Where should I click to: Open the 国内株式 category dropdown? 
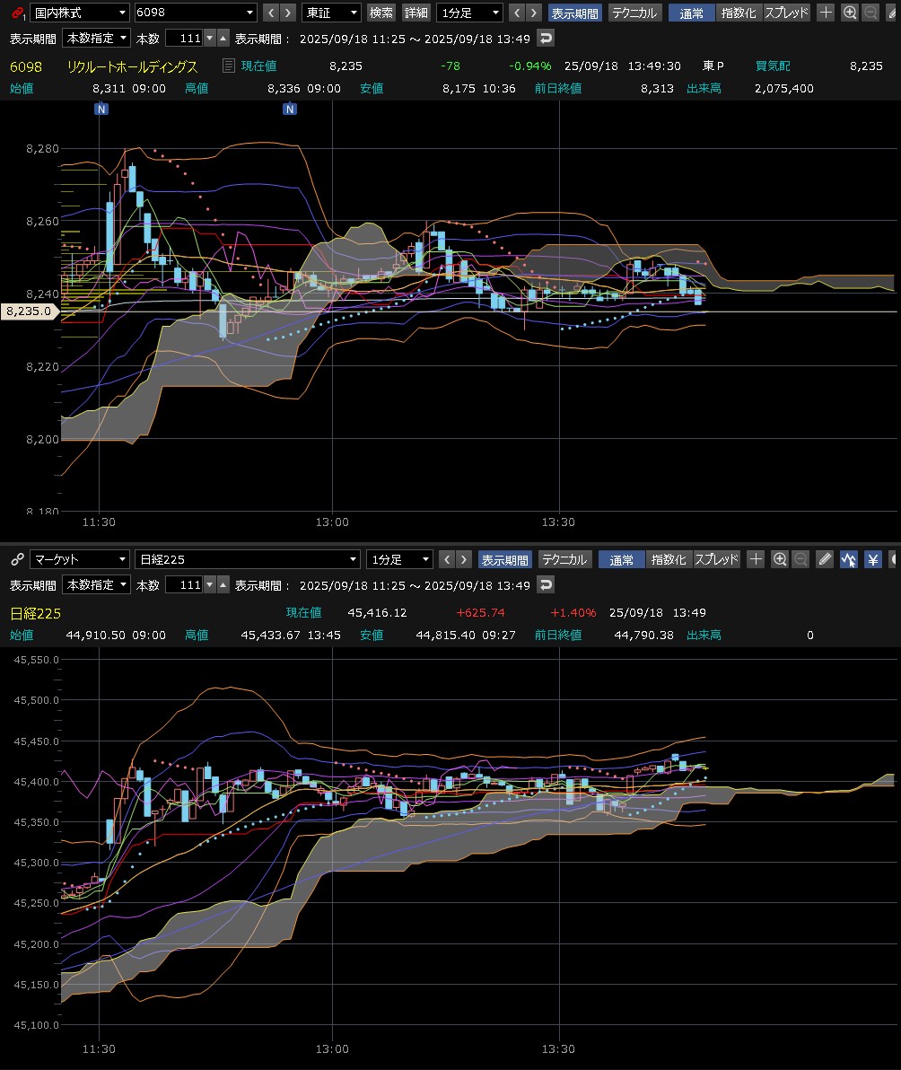80,13
